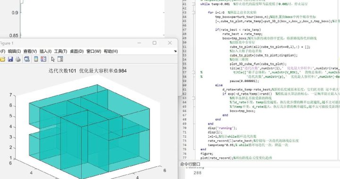The height and width of the screenshot is (179, 340).
Task: Click the 'd_rate=rate_temp-rate_best;' code line
Action: click(x=247, y=89)
